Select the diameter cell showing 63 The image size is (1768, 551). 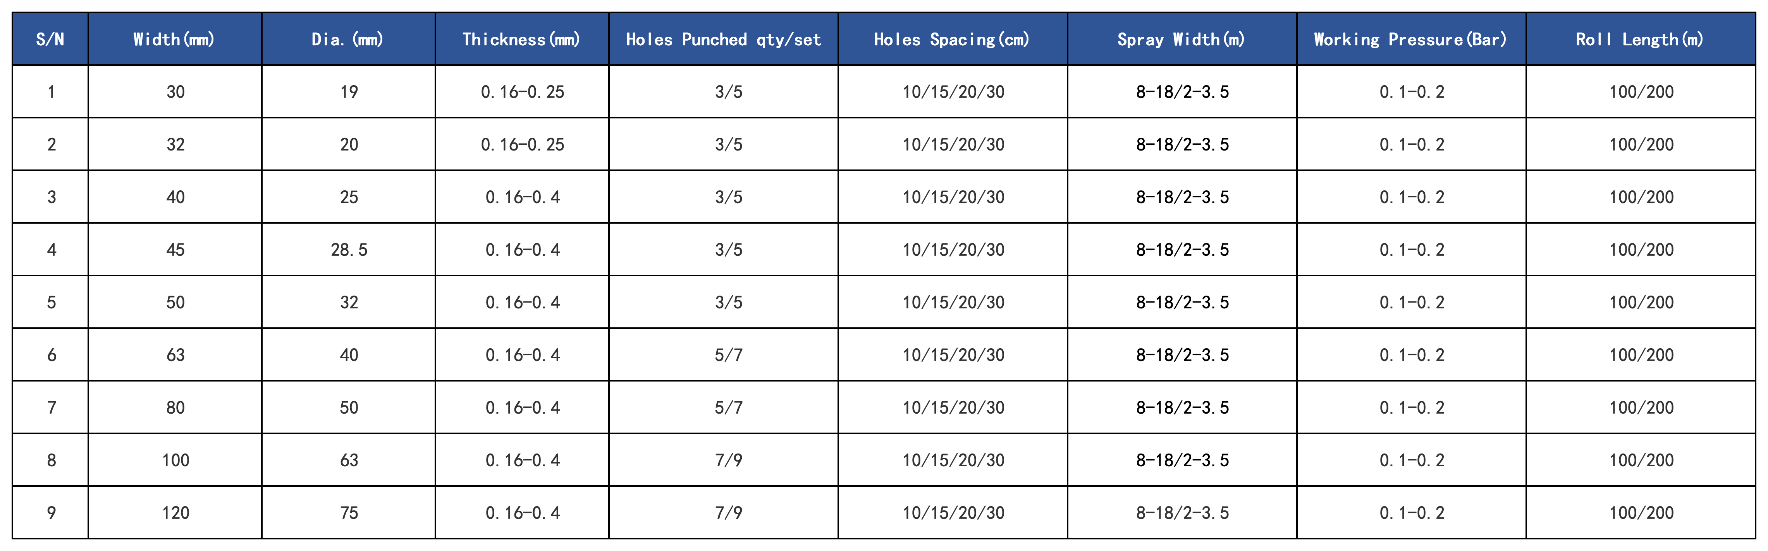pyautogui.click(x=349, y=460)
